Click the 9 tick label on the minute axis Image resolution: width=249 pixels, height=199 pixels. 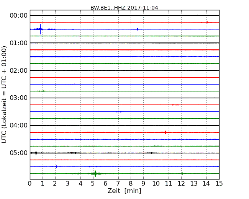tap(143, 184)
